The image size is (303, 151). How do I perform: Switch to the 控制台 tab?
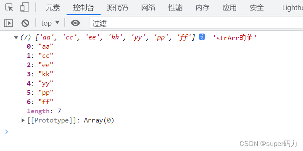tap(84, 8)
